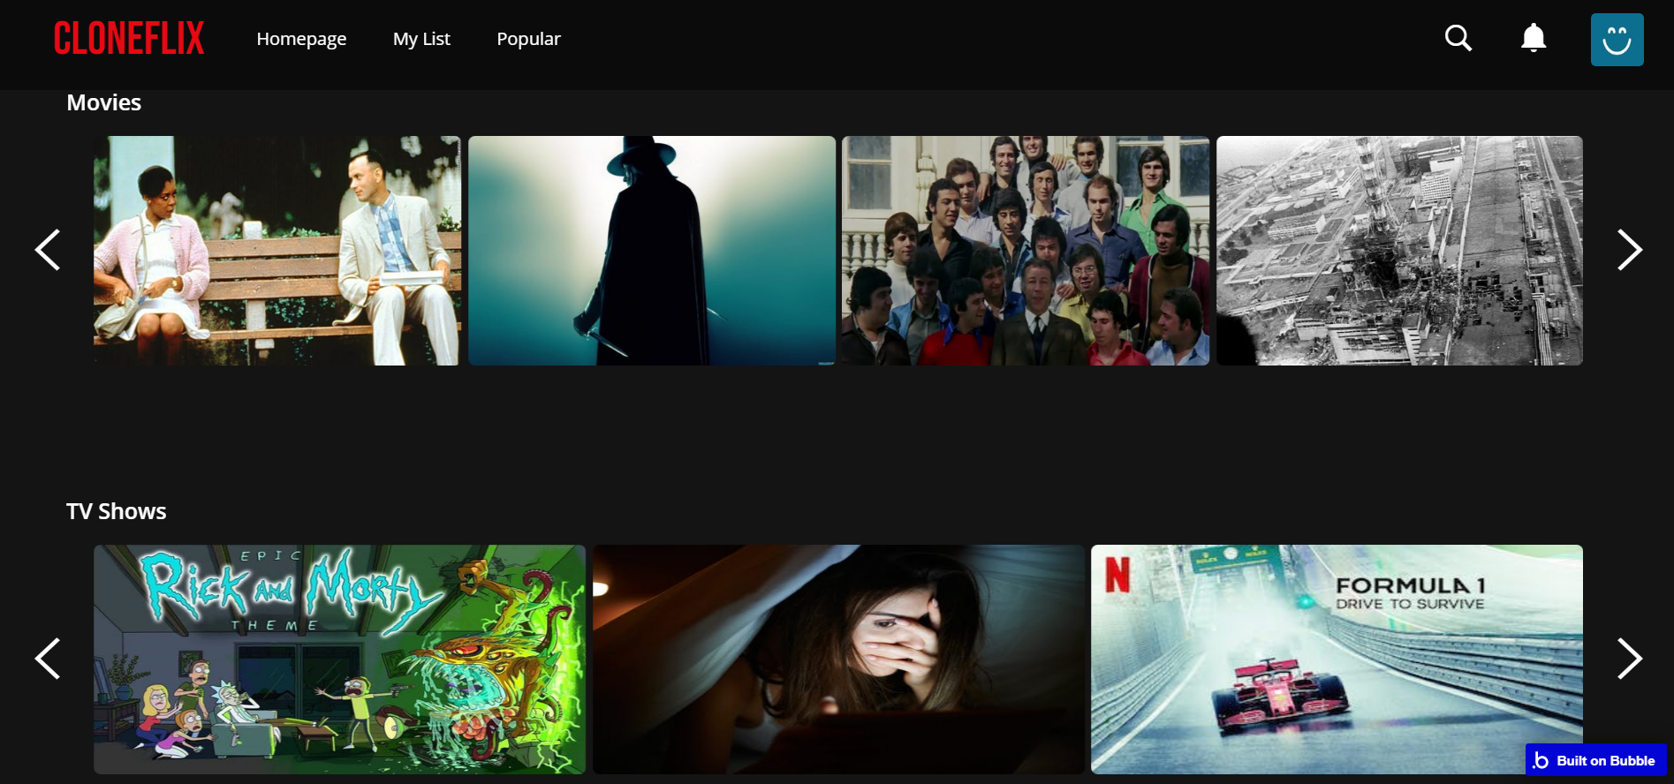Open the notifications bell

tap(1534, 38)
